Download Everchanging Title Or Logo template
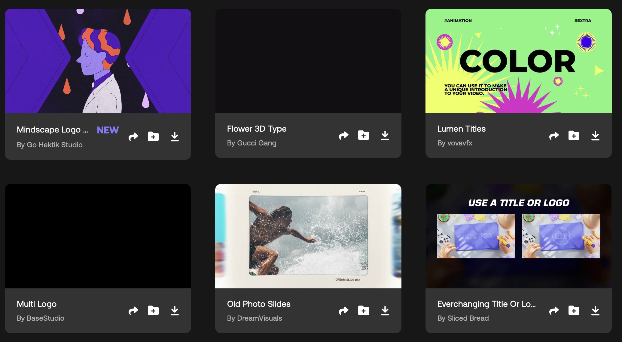Screen dimensions: 622x342 pyautogui.click(x=595, y=311)
